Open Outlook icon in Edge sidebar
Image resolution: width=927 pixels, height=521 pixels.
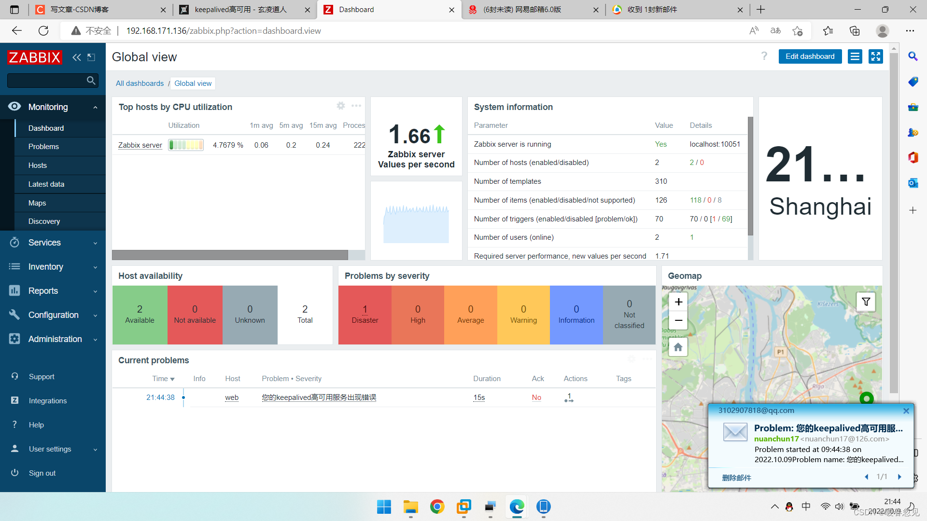[913, 183]
